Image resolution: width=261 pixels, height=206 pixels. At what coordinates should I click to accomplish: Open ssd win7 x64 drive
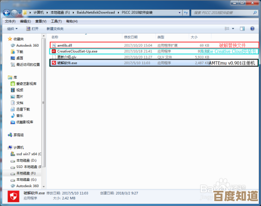(29, 154)
